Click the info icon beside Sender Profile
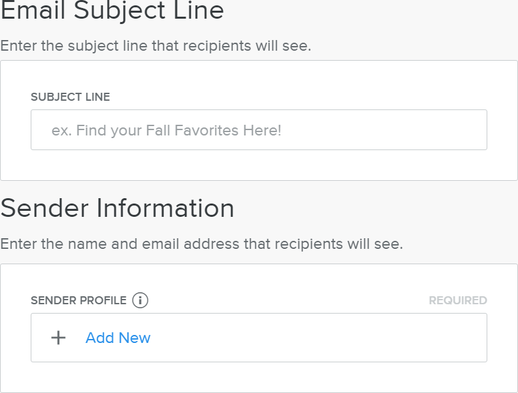The image size is (518, 393). (x=140, y=300)
